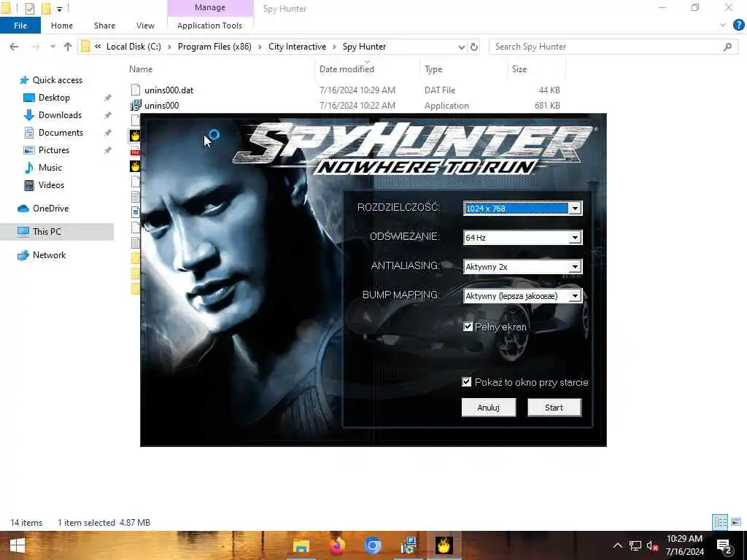747x560 pixels.
Task: Click the pin icon next to Downloads
Action: point(108,115)
